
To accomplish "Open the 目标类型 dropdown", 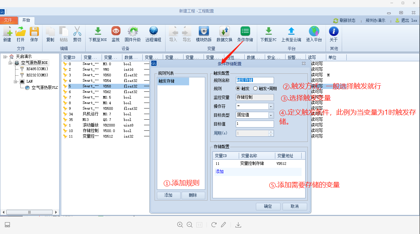I will click(x=271, y=115).
